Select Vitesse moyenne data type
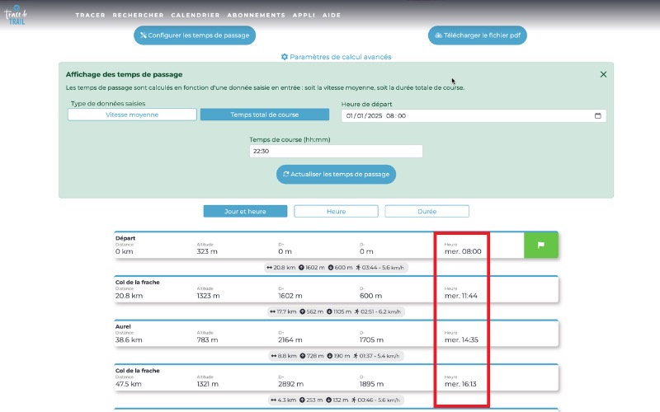660x412 pixels. click(132, 115)
